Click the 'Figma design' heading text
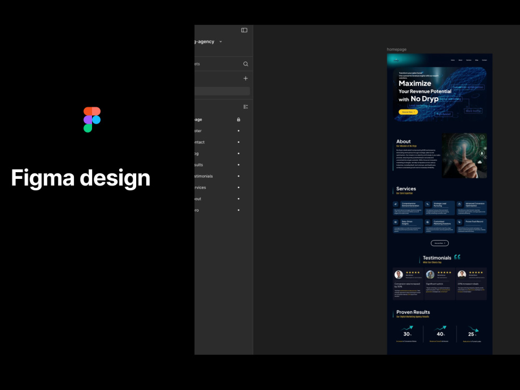Screen dimensions: 520x390 click(81, 178)
